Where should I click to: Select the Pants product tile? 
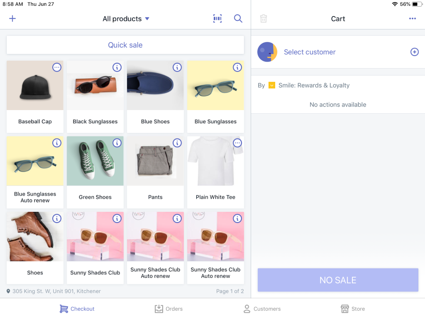[155, 172]
